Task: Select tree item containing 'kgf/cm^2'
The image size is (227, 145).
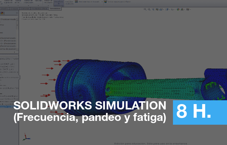Action: 9,88
